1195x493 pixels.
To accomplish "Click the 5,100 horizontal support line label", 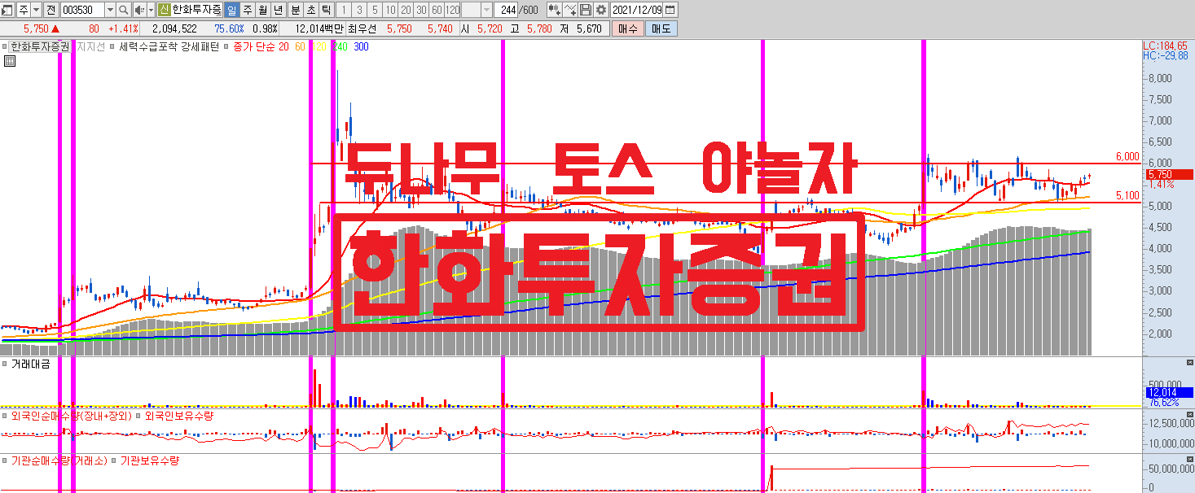I will 1127,196.
